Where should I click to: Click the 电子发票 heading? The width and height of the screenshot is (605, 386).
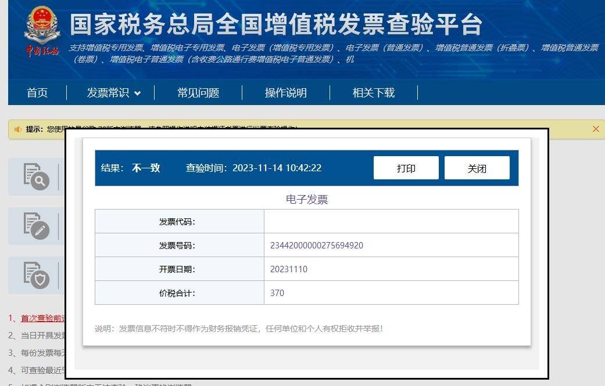307,200
